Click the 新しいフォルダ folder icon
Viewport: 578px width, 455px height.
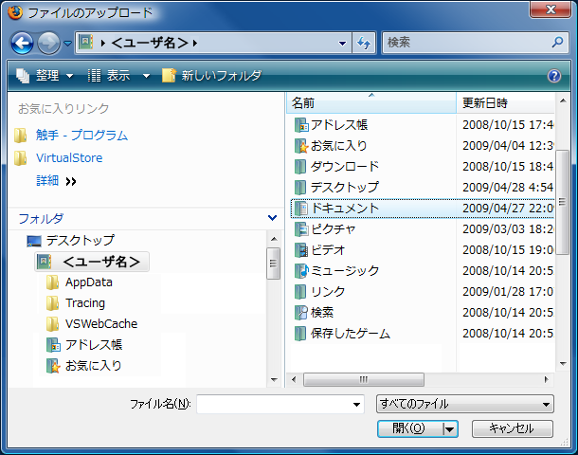click(169, 76)
